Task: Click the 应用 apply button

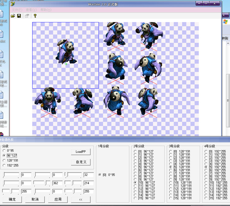Action: 58,199
